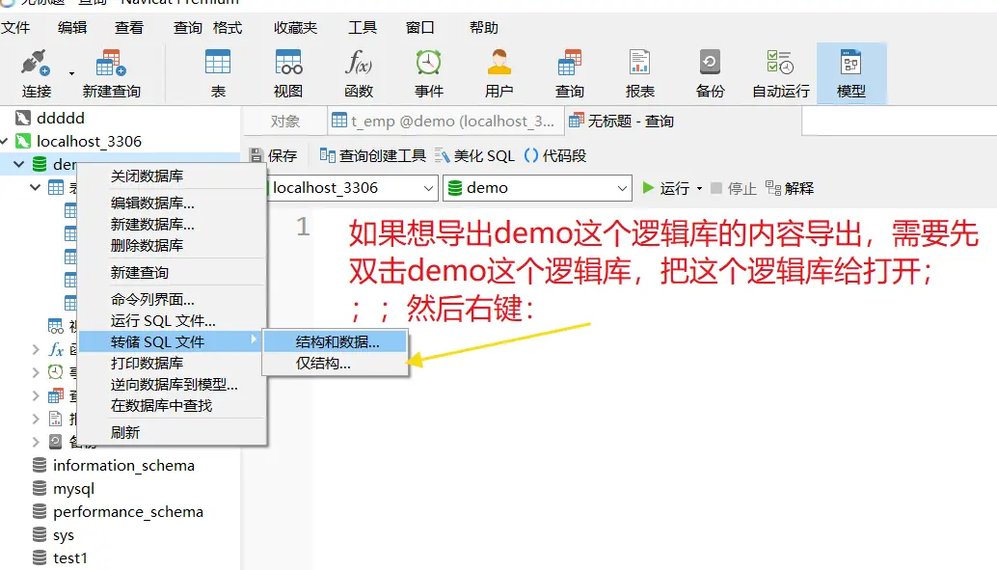Collapse the tables node under demo
Screen dimensions: 997x570
click(x=35, y=187)
